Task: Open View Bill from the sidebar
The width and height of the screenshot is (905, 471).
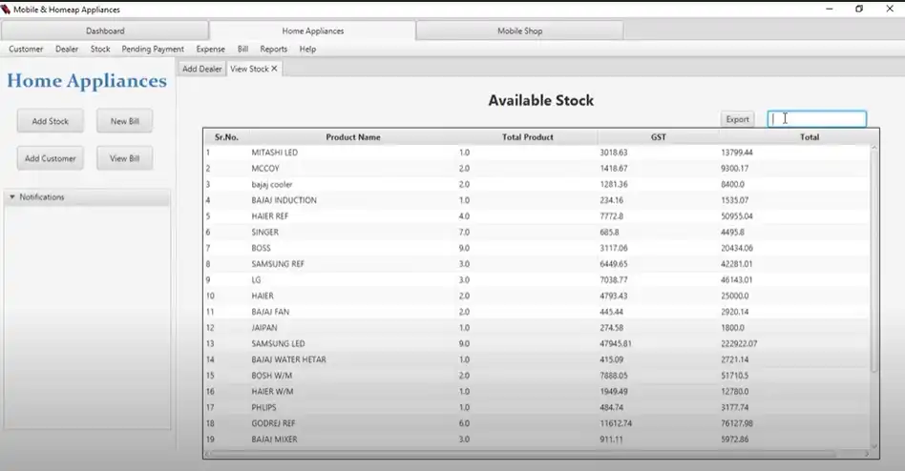Action: coord(124,158)
